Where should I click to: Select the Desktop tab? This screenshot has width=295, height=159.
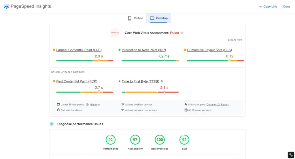pyautogui.click(x=159, y=18)
